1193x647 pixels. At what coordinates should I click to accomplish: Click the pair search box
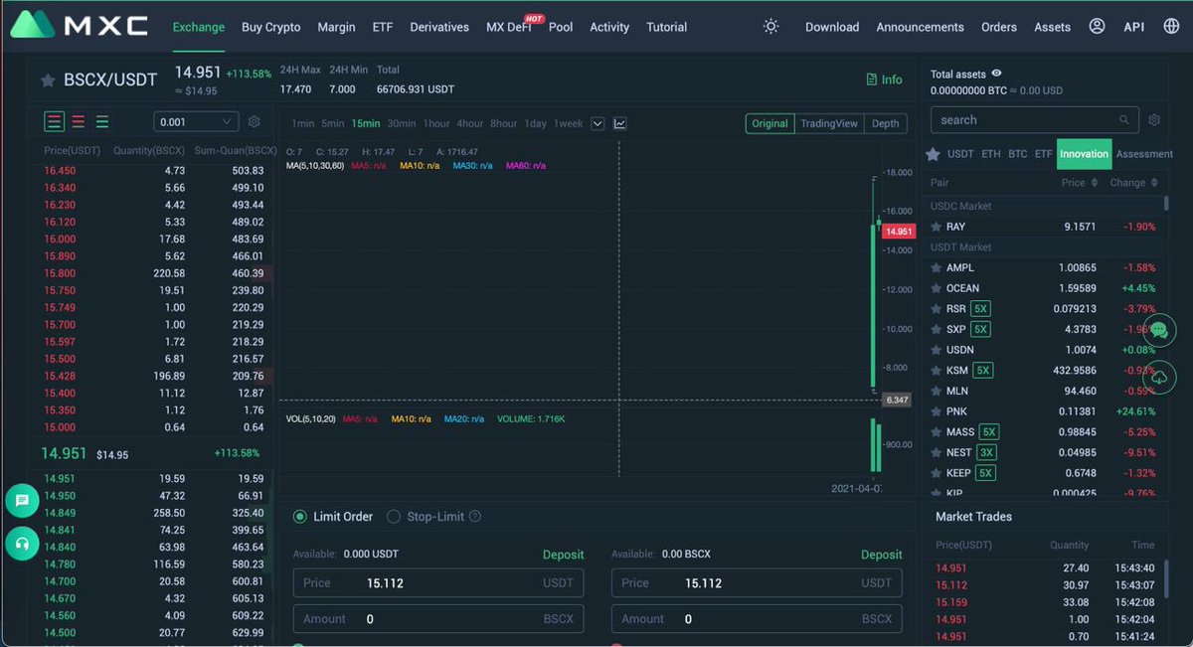1034,120
